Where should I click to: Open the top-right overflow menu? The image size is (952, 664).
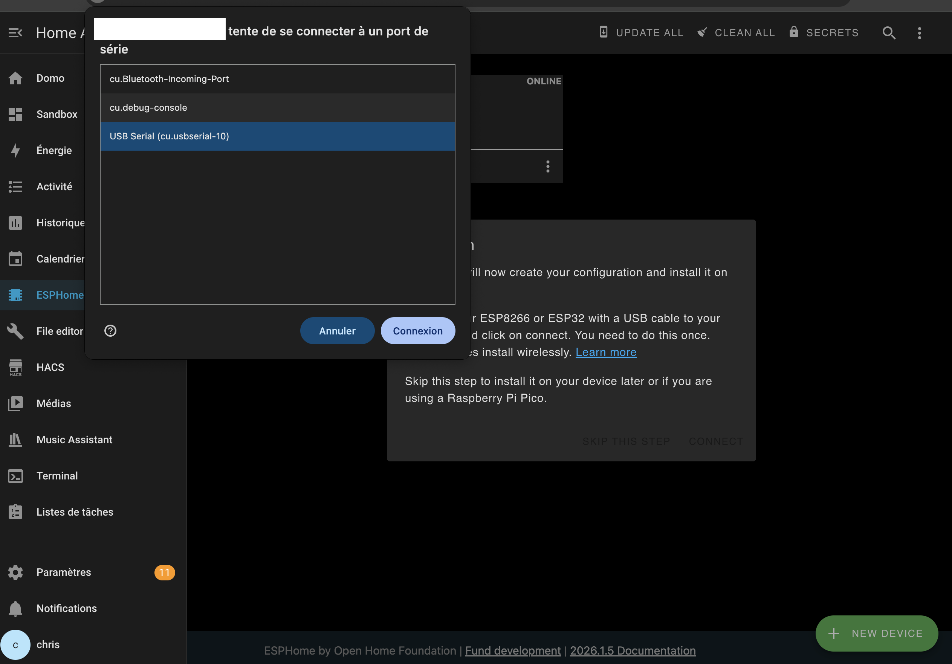(919, 33)
